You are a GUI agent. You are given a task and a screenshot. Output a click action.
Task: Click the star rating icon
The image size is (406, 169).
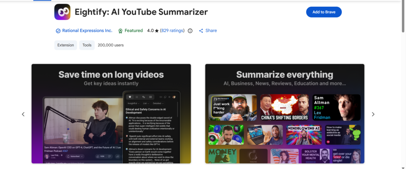[x=157, y=31]
